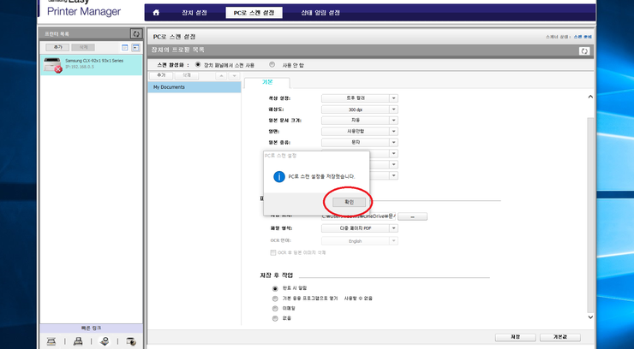Toggle 'delete original image after OCR' checkbox

273,252
